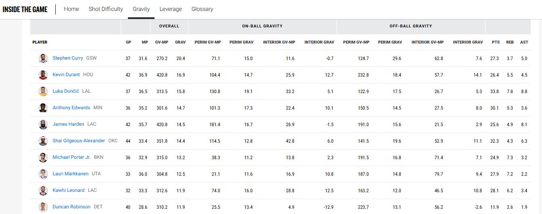Click Stephen Curry's headshot avatar
This screenshot has width=542, height=214.
(x=43, y=58)
